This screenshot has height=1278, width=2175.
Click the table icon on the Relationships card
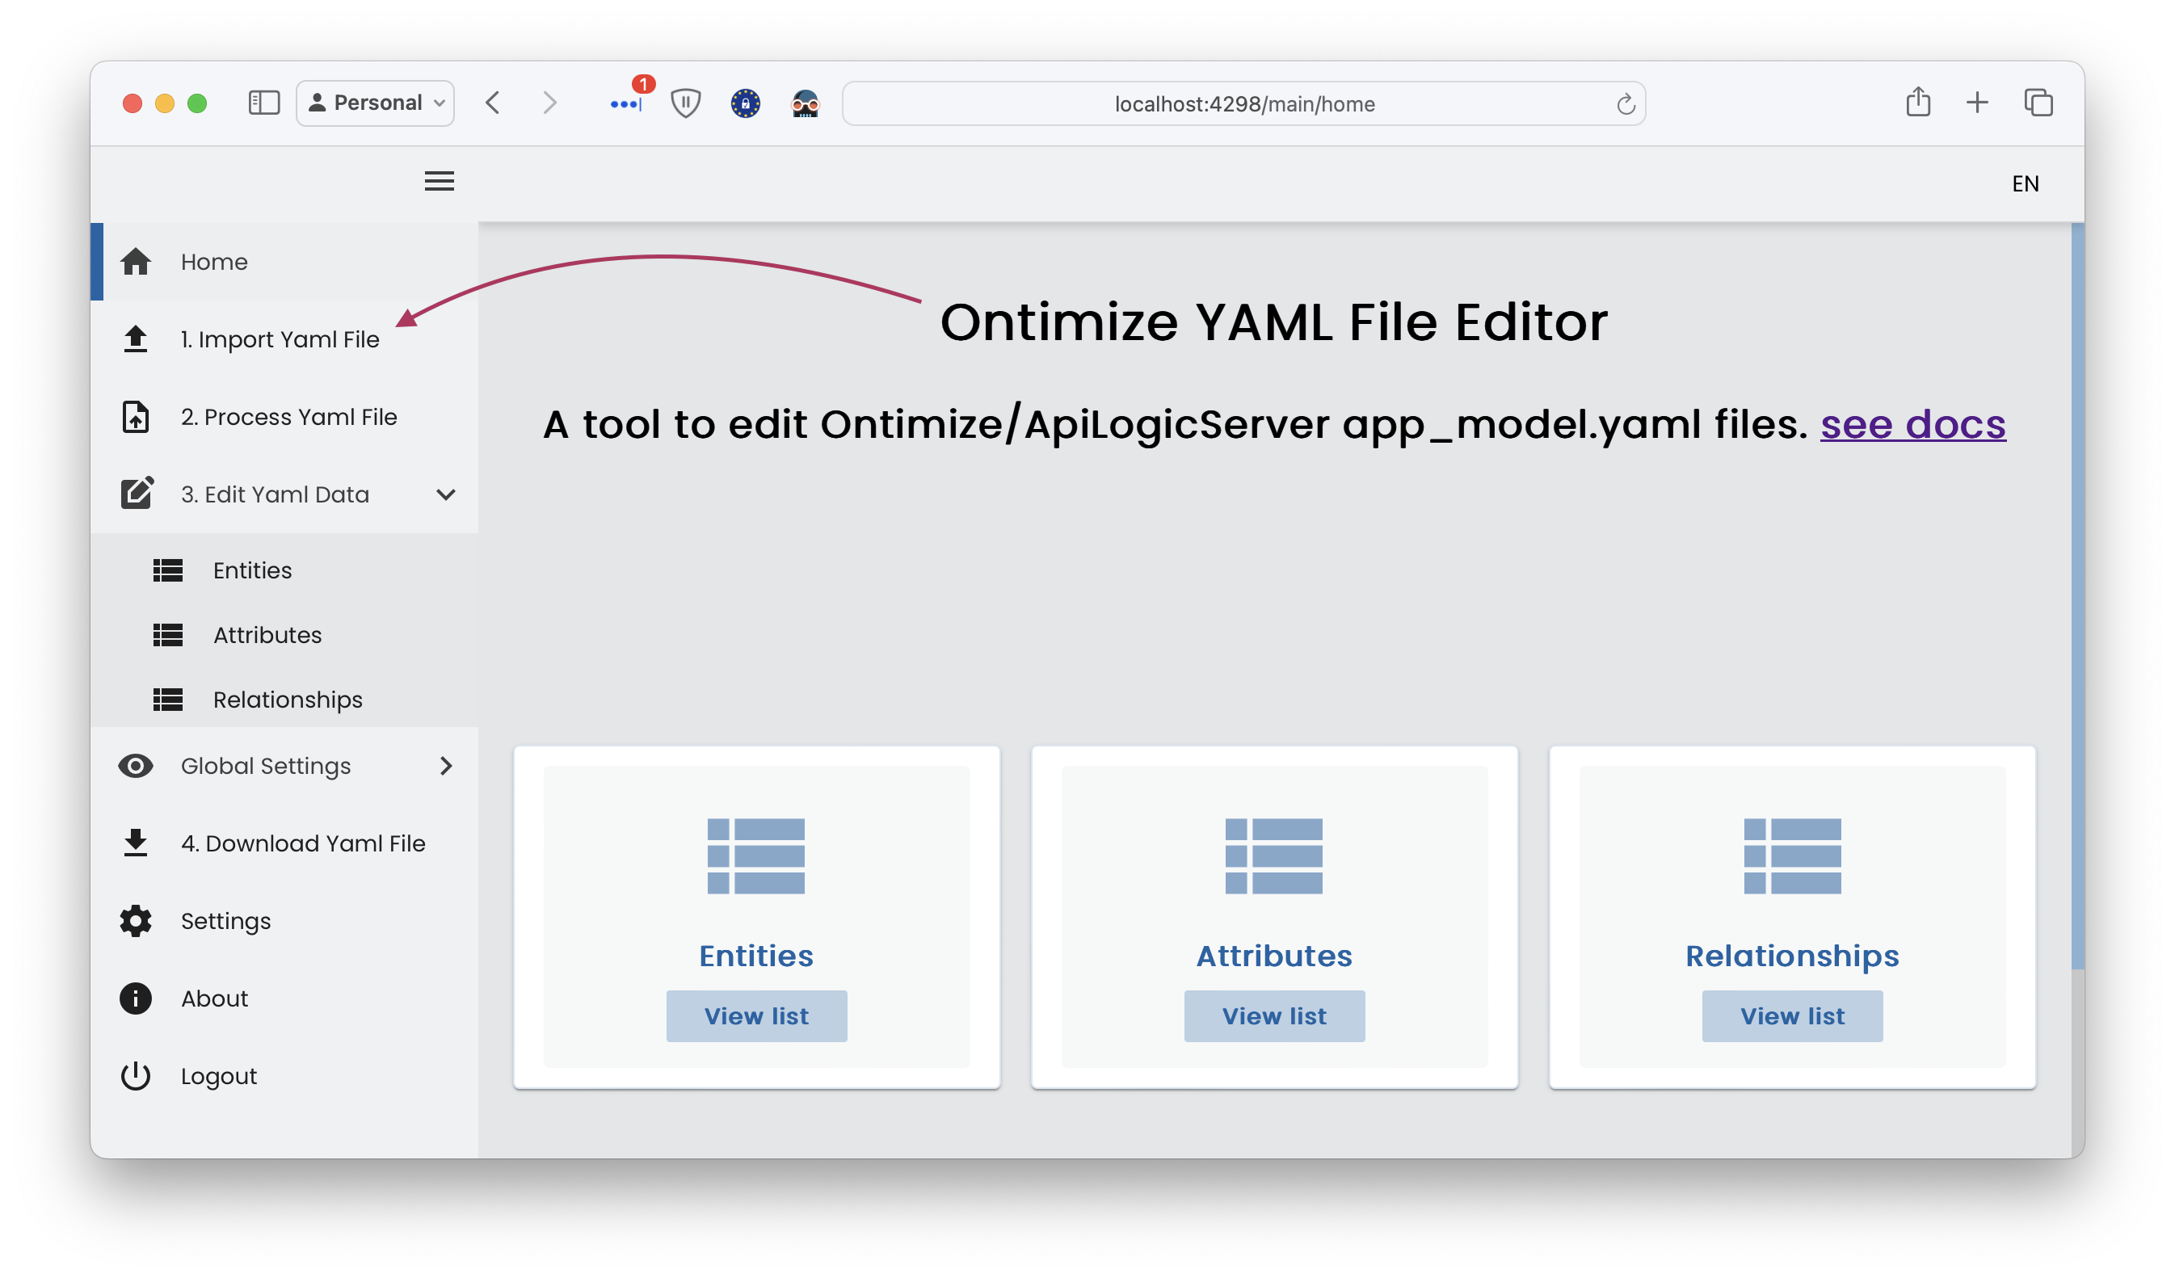point(1793,856)
